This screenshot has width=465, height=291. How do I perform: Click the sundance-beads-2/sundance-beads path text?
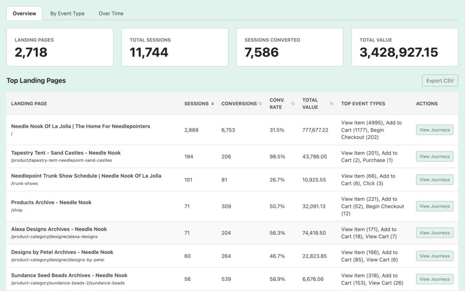(68, 283)
